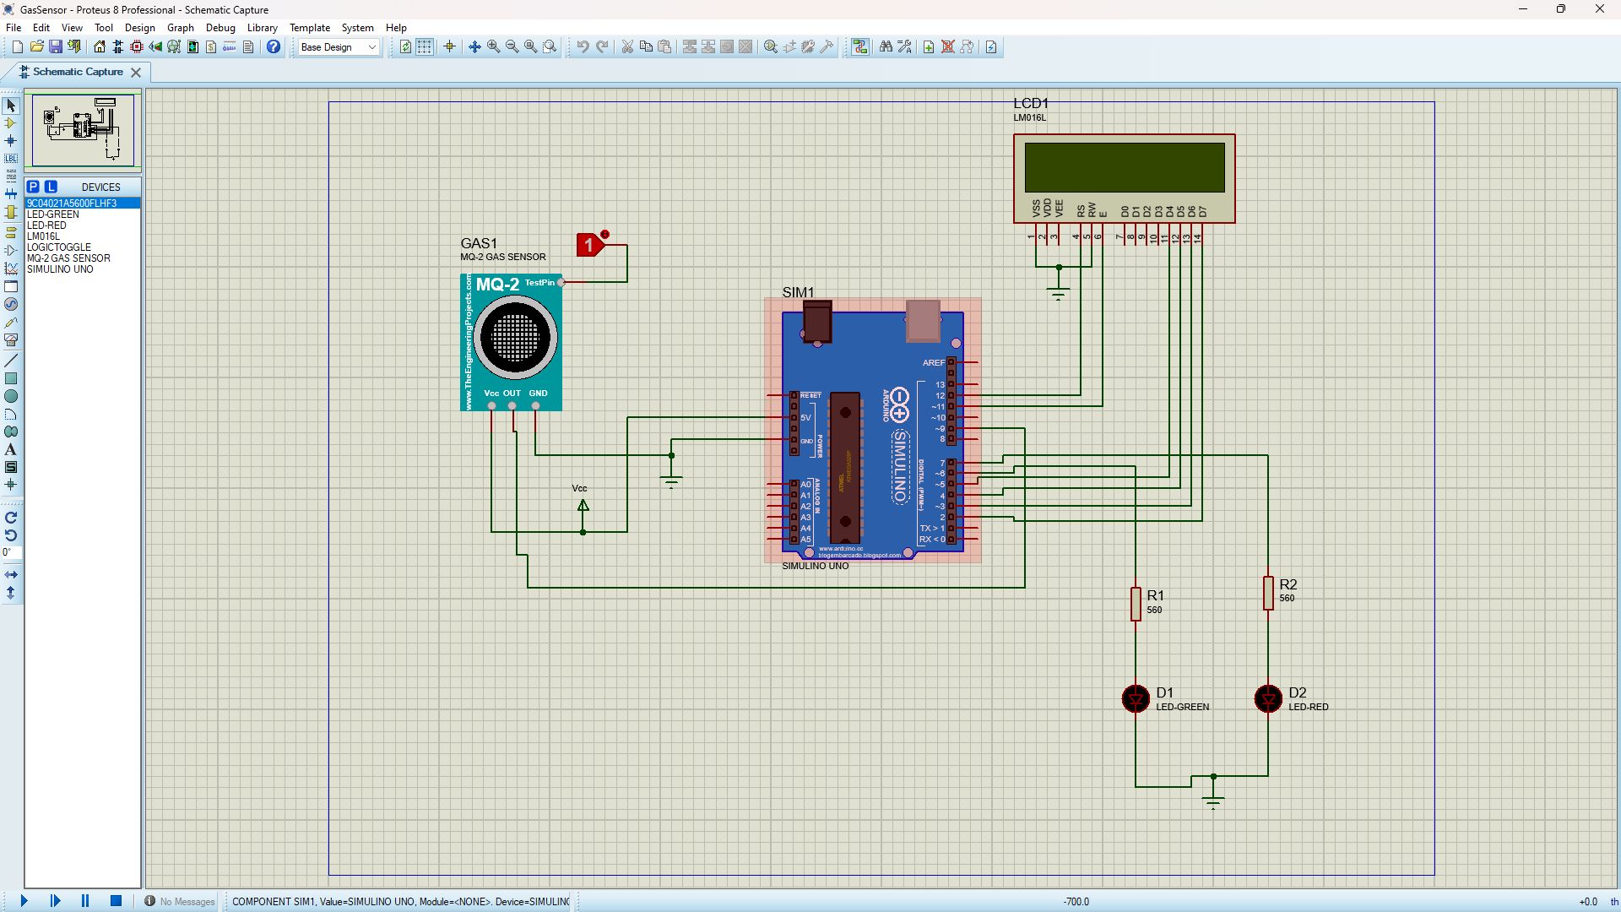Redraw the display with refresh icon
This screenshot has height=912, width=1621.
click(405, 47)
